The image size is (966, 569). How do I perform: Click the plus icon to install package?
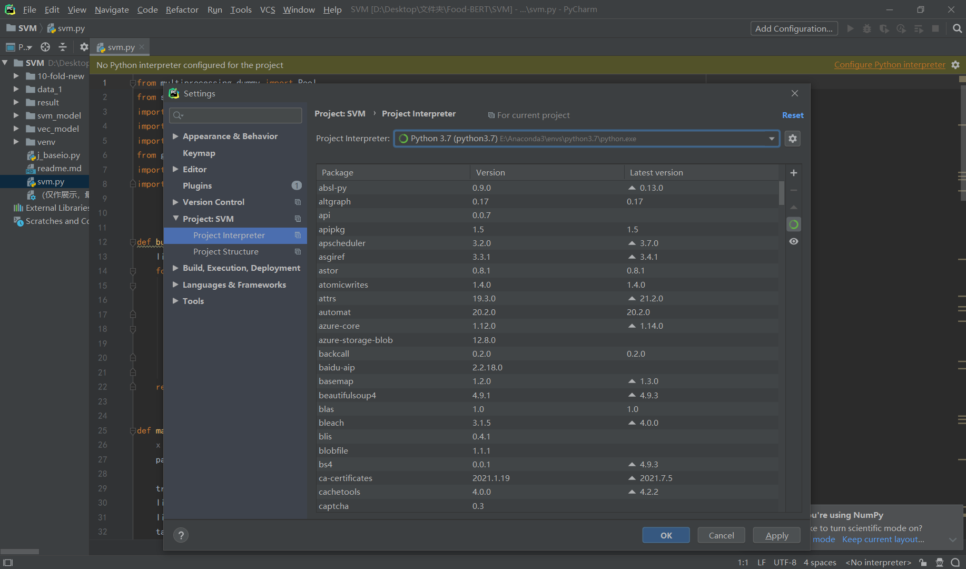[x=794, y=173]
